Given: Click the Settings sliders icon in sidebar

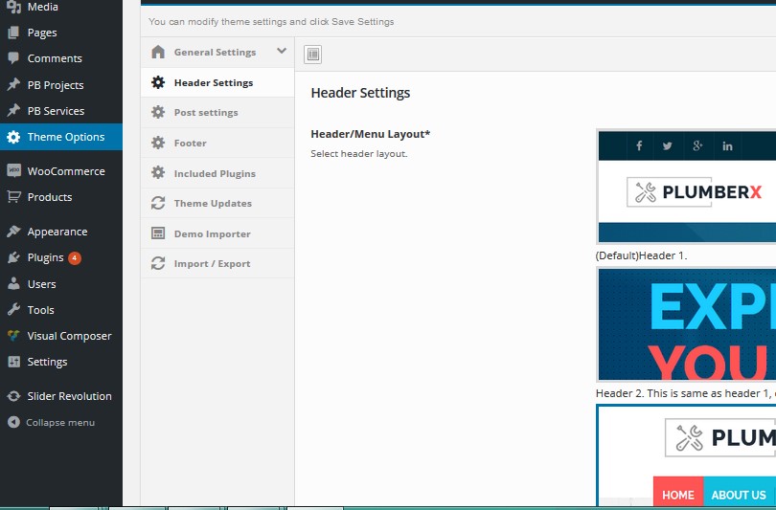Looking at the screenshot, I should pos(13,362).
